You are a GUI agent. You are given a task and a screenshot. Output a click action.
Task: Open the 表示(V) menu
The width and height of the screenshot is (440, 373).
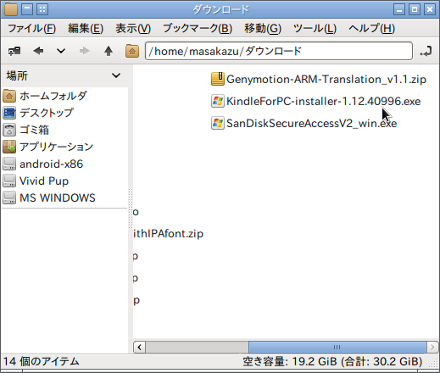click(133, 29)
